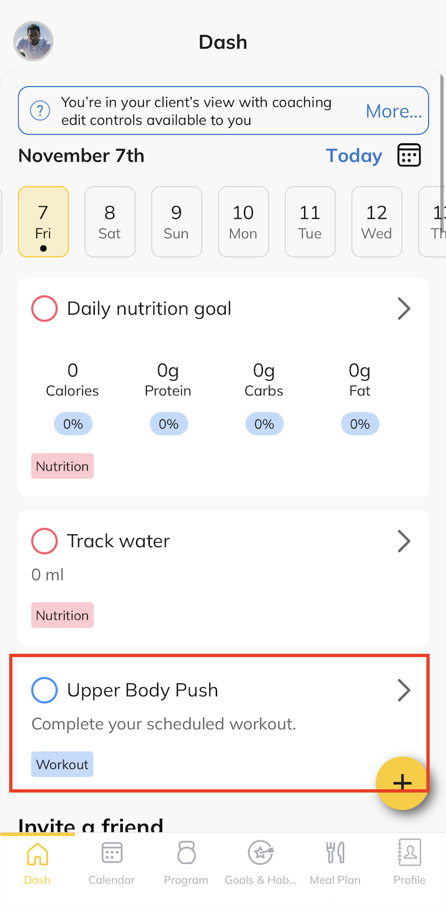Expand Daily nutrition goal details chevron
This screenshot has width=446, height=911.
[x=404, y=309]
